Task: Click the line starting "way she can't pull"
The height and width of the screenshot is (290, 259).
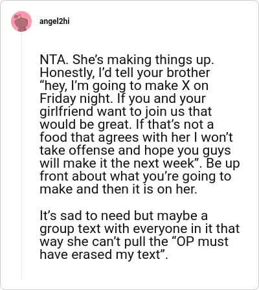Action: click(x=134, y=241)
